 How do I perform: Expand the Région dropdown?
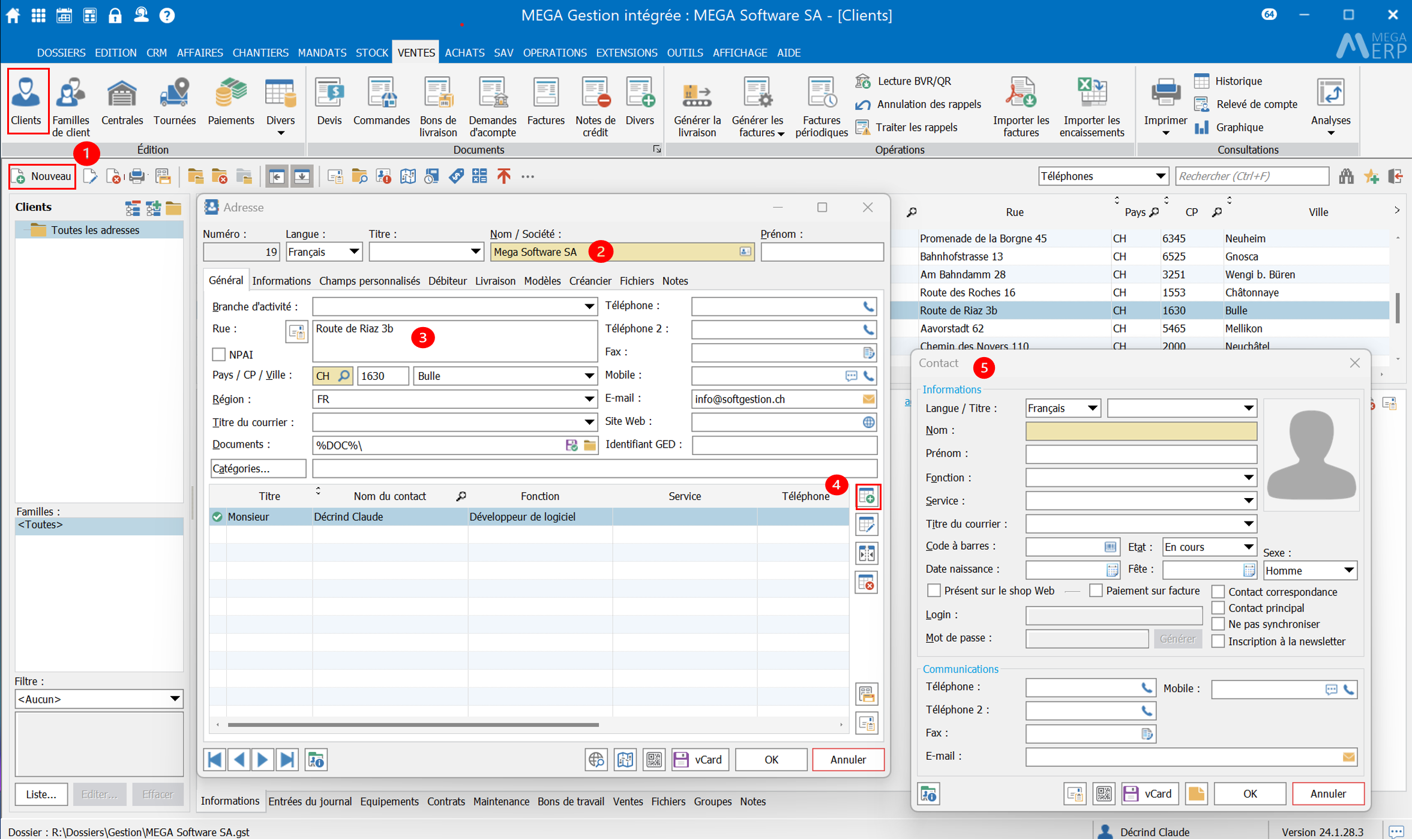click(x=589, y=399)
